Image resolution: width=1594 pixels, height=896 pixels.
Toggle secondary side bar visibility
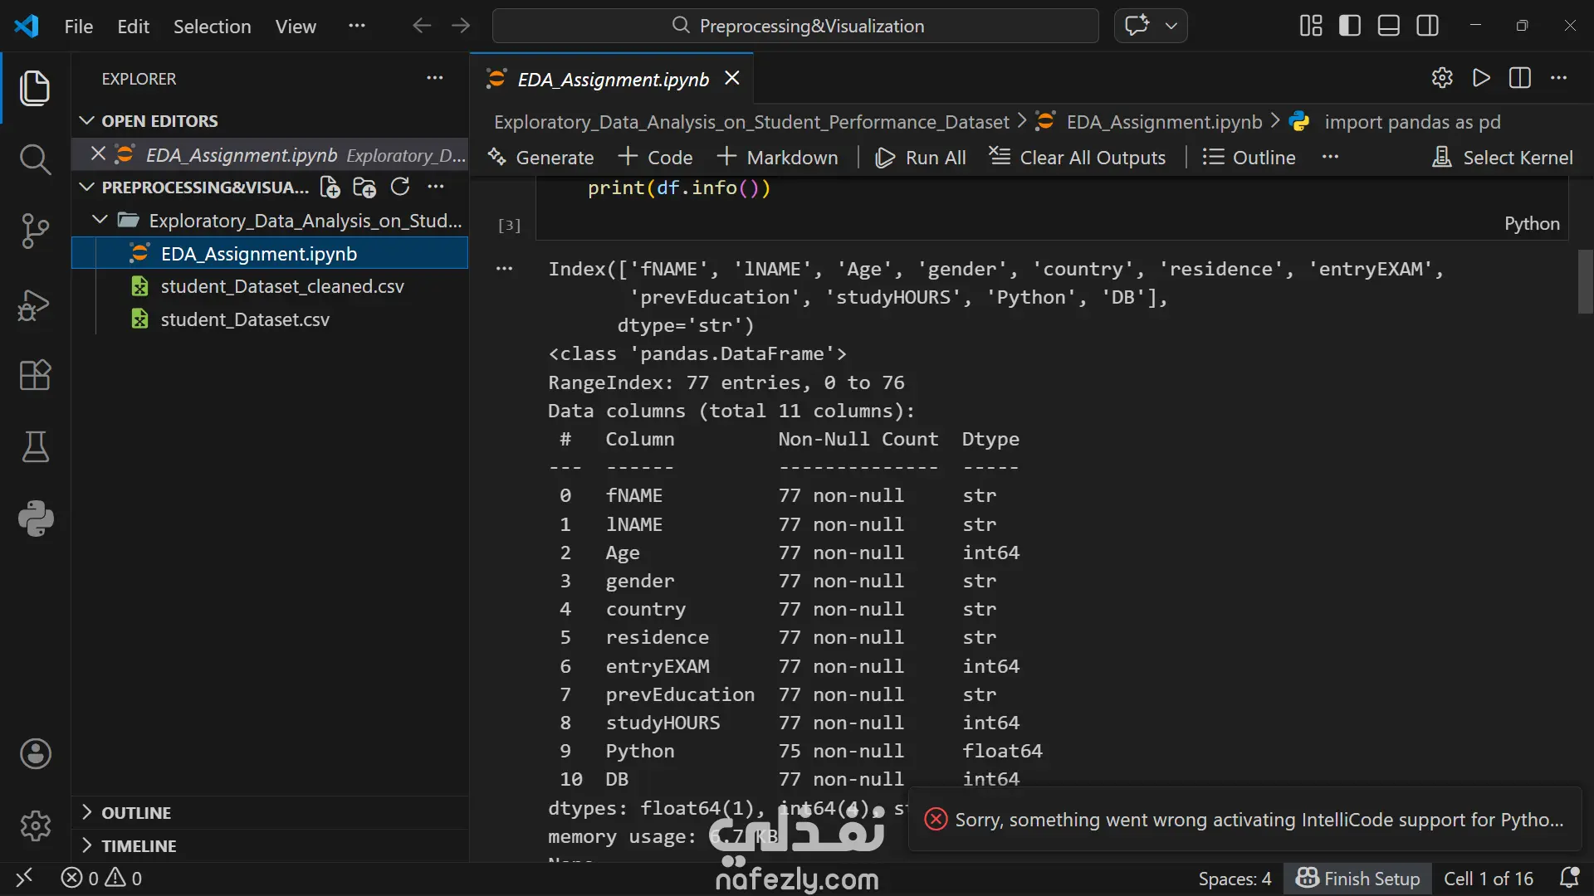pos(1427,26)
